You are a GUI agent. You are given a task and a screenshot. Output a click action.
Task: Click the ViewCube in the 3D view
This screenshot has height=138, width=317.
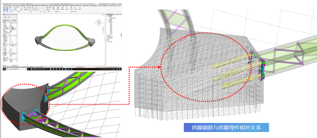point(99,22)
